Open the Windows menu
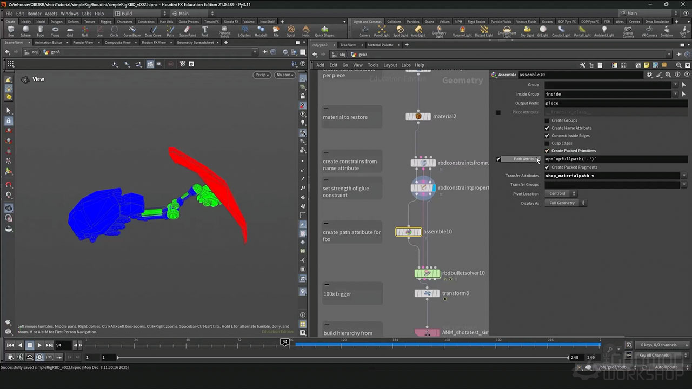Image resolution: width=692 pixels, height=389 pixels. pyautogui.click(x=69, y=14)
